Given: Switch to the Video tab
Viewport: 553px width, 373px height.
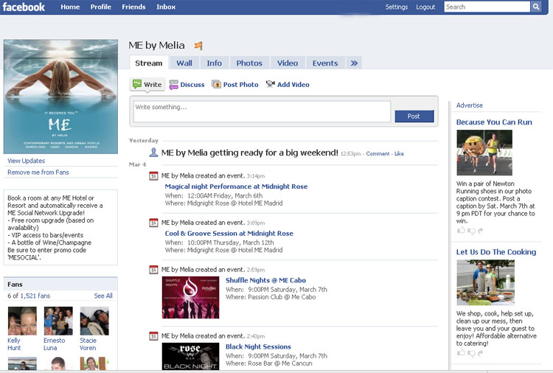Looking at the screenshot, I should point(288,63).
